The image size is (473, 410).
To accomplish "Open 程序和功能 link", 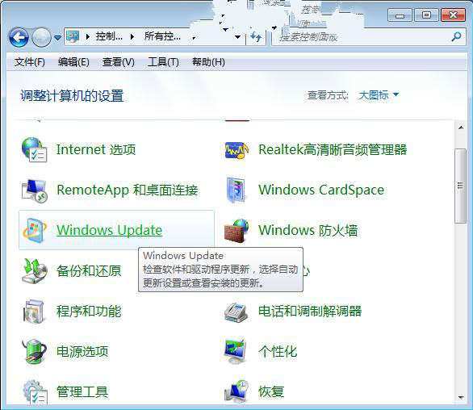I will tap(89, 311).
